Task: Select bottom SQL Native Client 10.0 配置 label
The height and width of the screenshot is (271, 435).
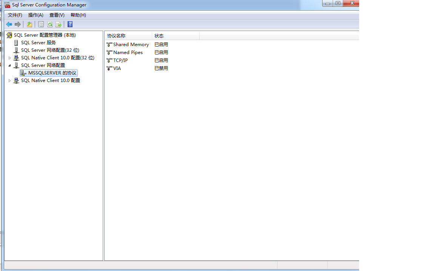Action: 51,81
